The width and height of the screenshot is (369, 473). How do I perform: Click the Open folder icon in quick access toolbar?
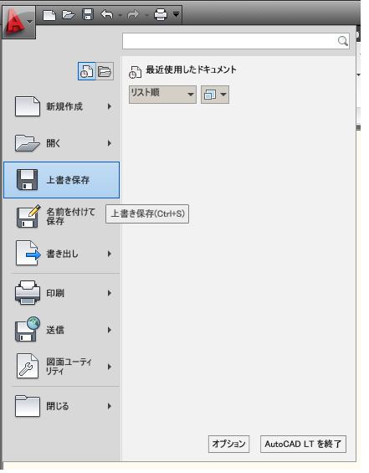tap(69, 14)
